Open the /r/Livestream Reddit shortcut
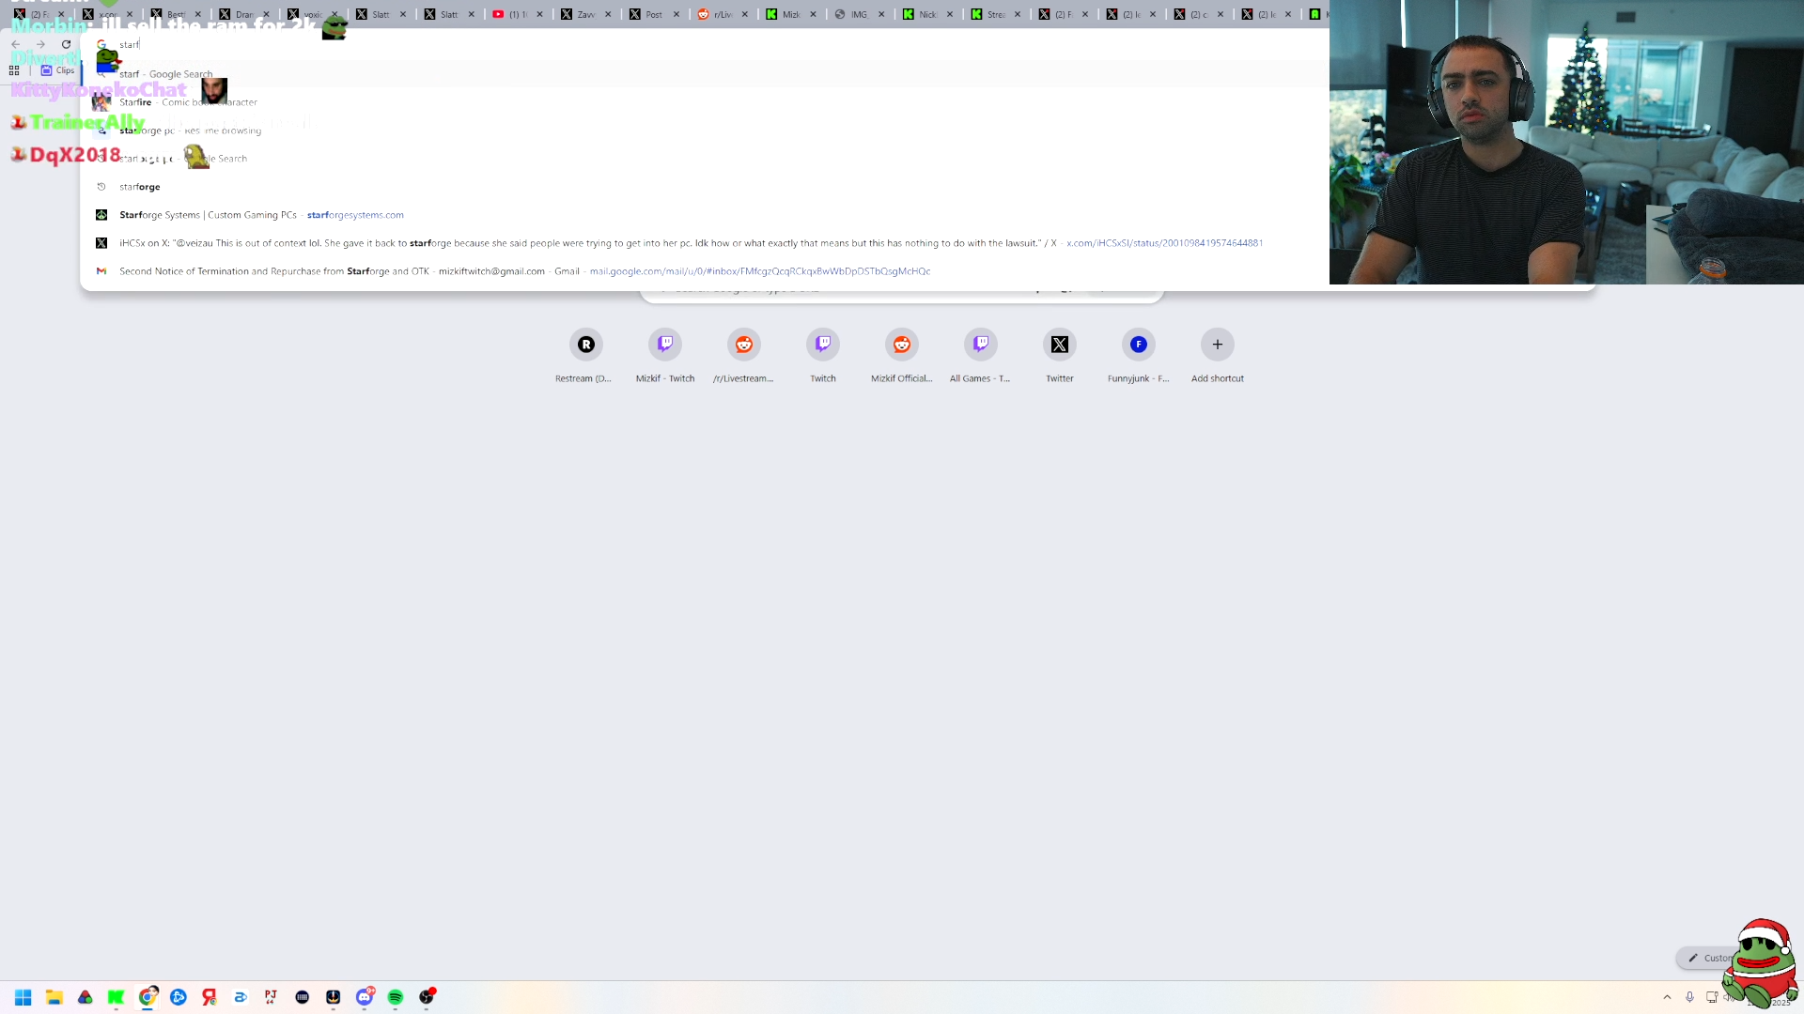This screenshot has height=1014, width=1804. pos(743,345)
